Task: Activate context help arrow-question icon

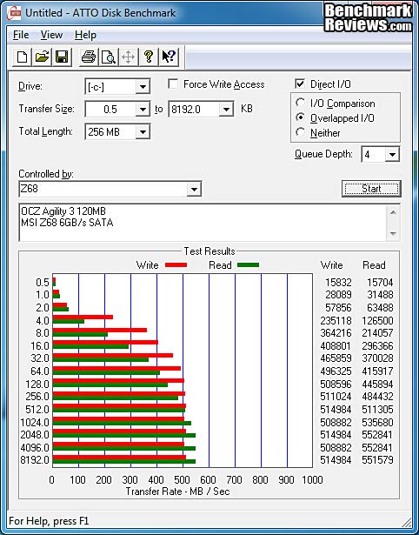Action: tap(169, 57)
